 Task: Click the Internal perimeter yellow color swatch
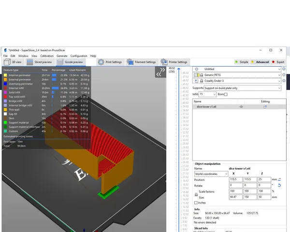click(x=5, y=75)
